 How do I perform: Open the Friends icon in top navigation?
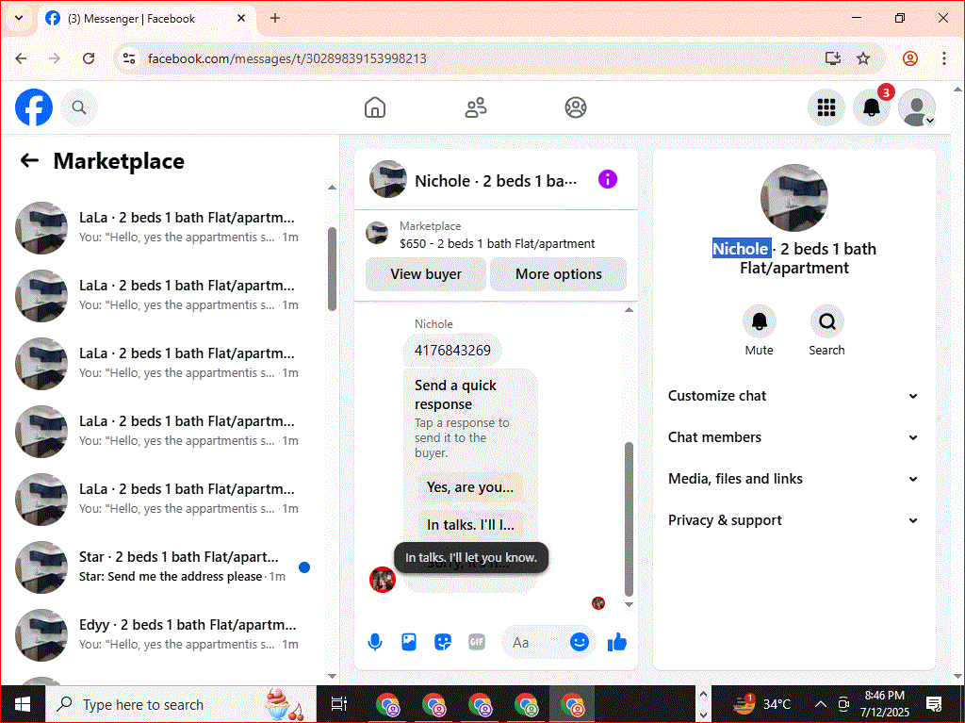point(475,107)
